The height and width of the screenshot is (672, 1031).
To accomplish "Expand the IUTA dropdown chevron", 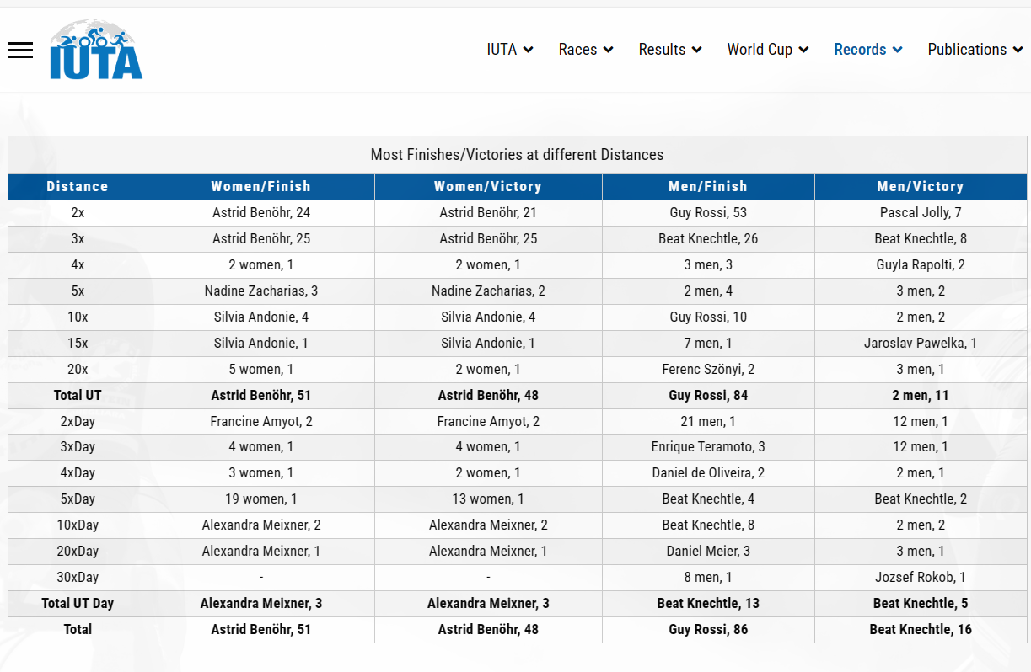I will (529, 50).
